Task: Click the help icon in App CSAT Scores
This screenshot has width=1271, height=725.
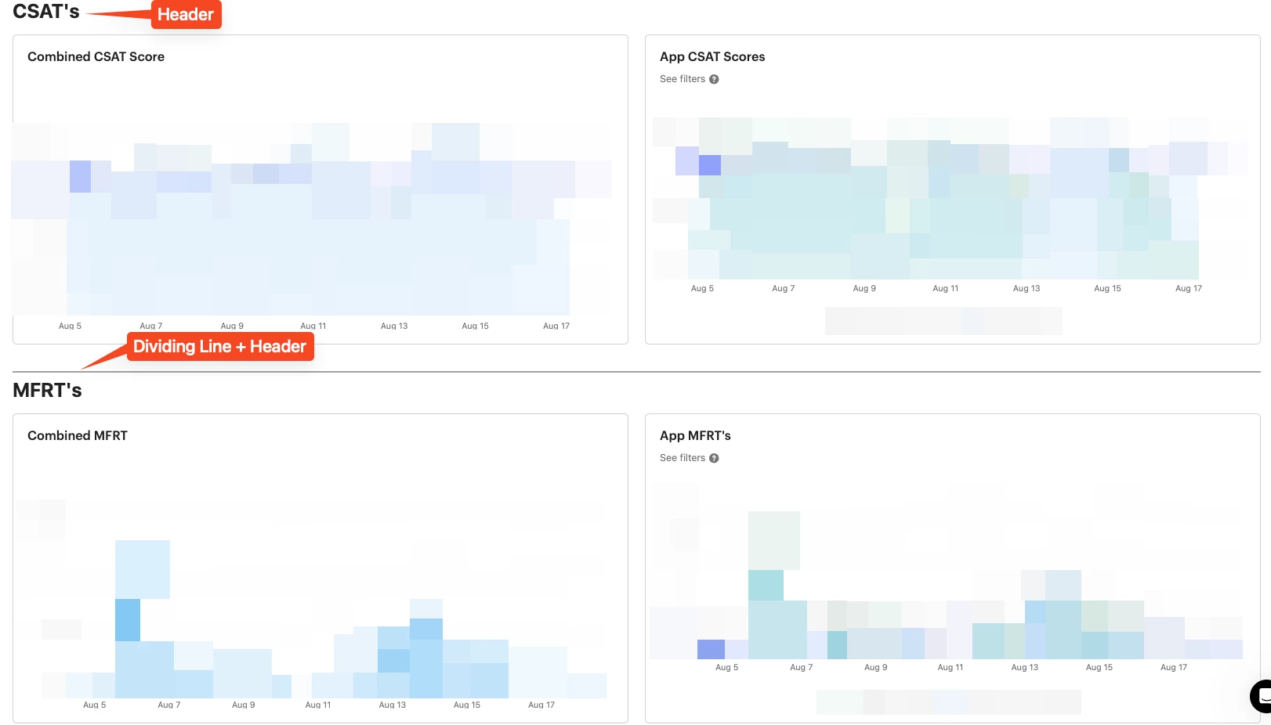Action: click(714, 79)
